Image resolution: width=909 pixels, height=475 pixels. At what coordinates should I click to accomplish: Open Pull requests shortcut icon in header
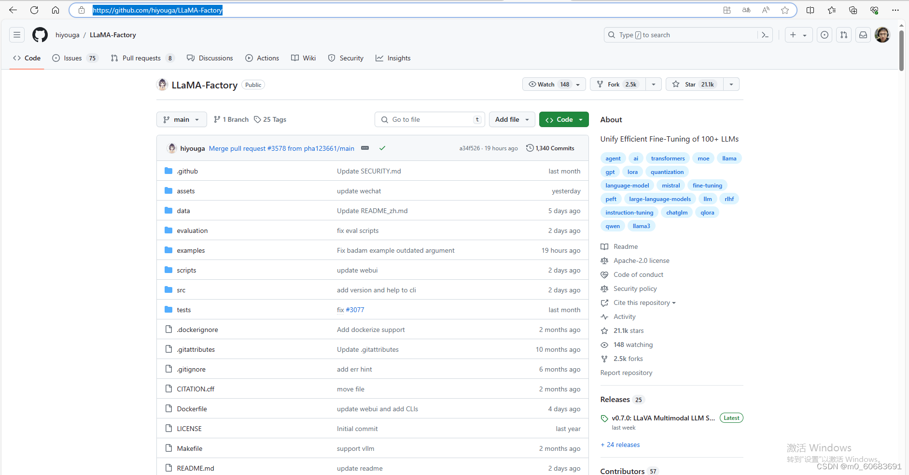coord(844,35)
